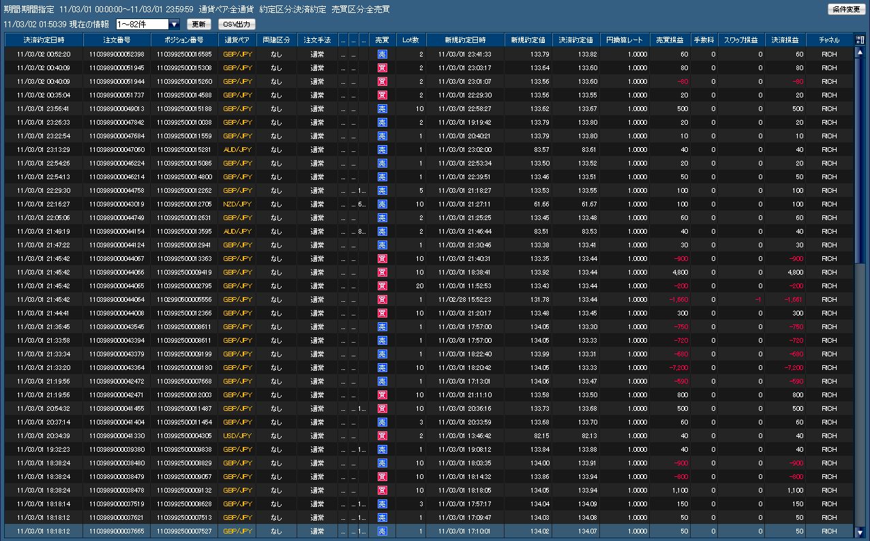This screenshot has height=541, width=870.
Task: Click the 買 badge in the 20:34:39 USD/JPY row
Action: pyautogui.click(x=382, y=435)
